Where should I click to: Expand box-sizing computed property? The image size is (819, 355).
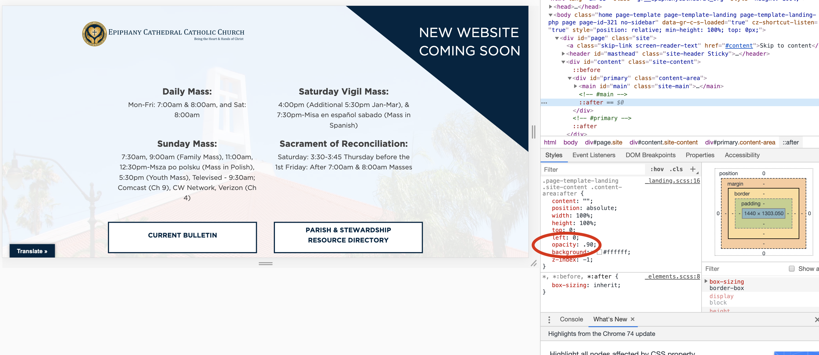coord(706,281)
